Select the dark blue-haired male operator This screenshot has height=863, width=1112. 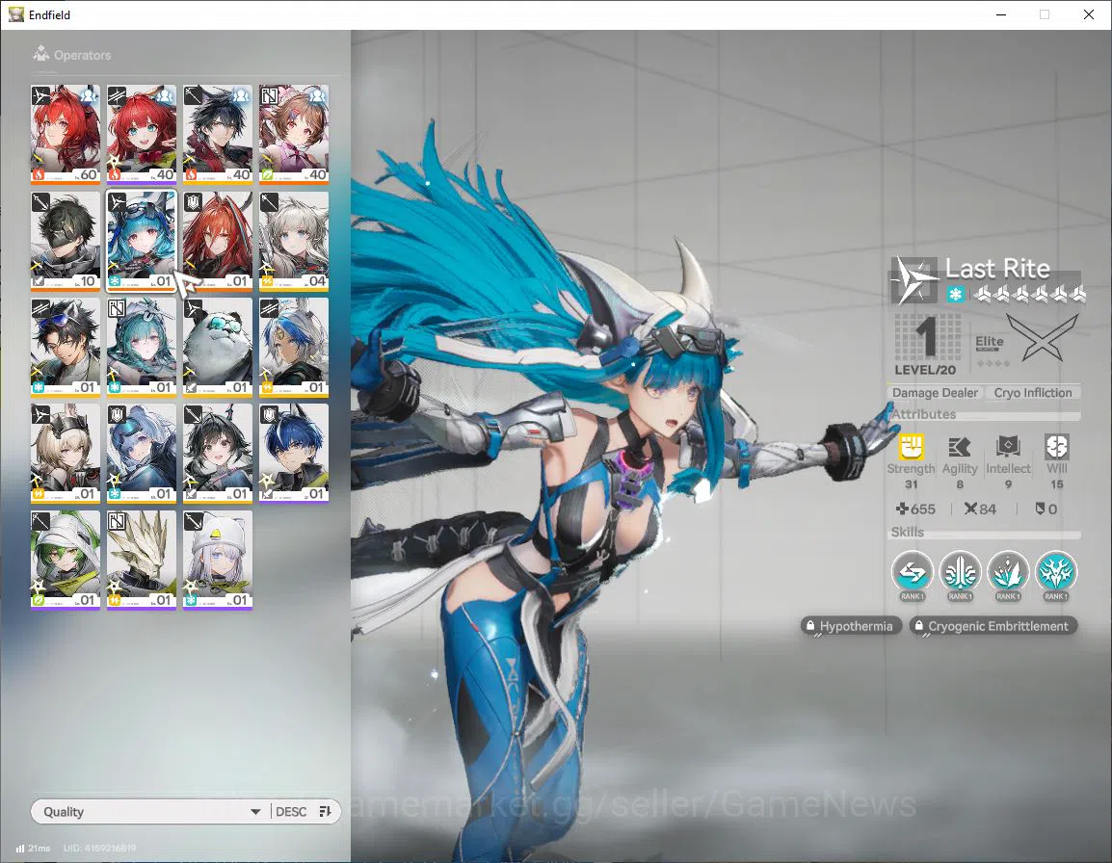pyautogui.click(x=294, y=453)
